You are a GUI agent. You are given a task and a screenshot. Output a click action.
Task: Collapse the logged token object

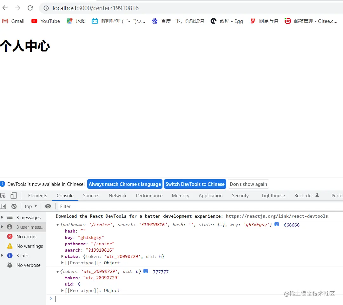coord(57,271)
